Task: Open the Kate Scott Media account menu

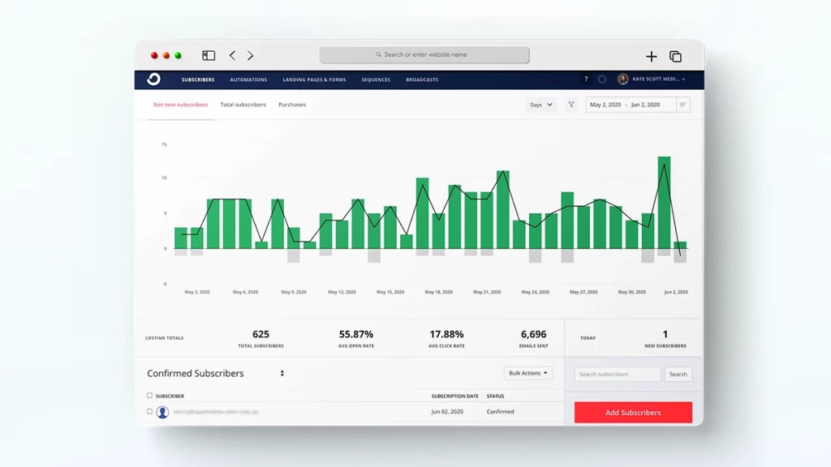Action: pyautogui.click(x=652, y=79)
